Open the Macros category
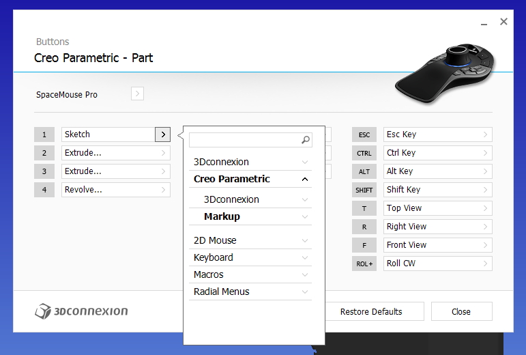Image resolution: width=526 pixels, height=355 pixels. click(x=250, y=274)
